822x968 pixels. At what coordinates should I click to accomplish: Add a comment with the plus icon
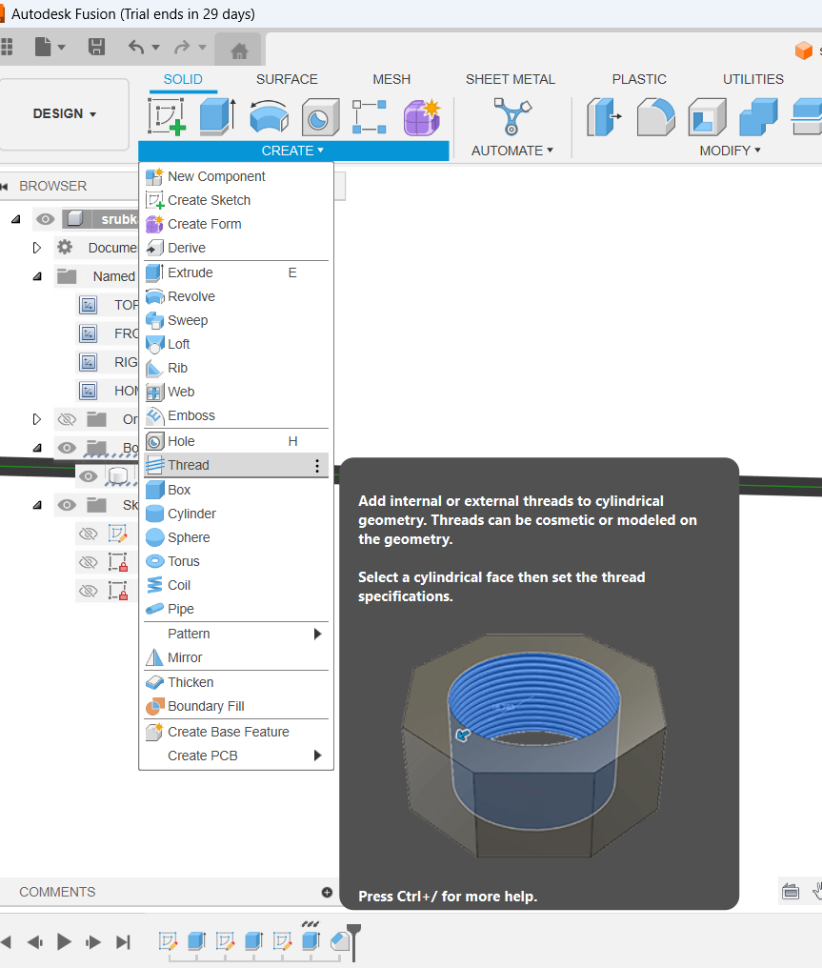point(327,892)
